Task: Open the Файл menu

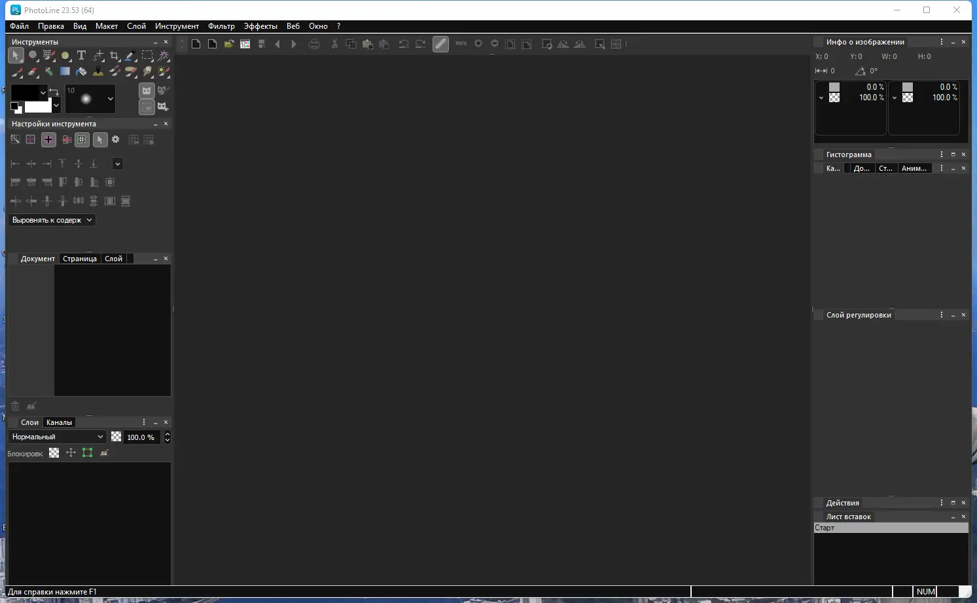Action: coord(19,26)
